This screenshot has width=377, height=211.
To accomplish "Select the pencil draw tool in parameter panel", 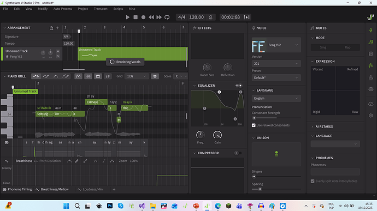I will (x=77, y=161).
